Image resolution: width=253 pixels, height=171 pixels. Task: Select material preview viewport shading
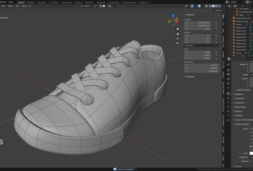216,6
